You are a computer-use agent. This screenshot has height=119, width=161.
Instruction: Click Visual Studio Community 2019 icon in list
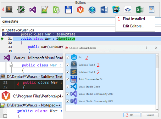pyautogui.click(x=74, y=94)
